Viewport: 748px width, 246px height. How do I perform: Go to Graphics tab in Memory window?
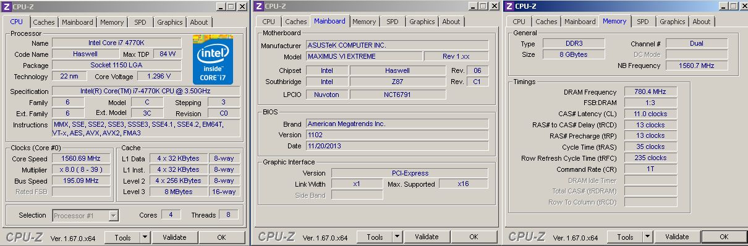(x=673, y=22)
